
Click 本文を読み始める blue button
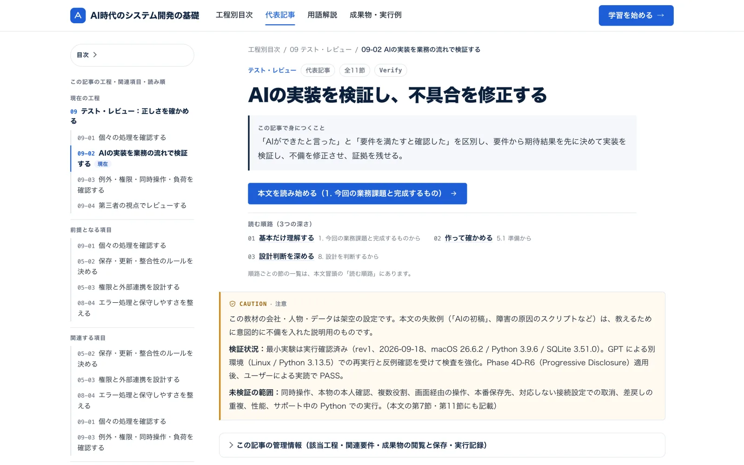357,193
